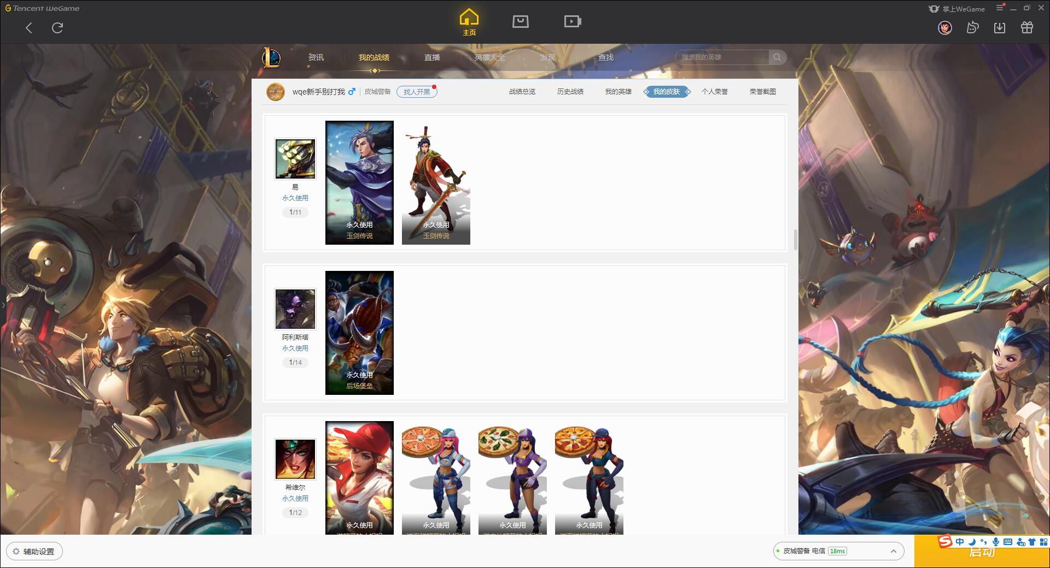1050x568 pixels.
Task: Click the 皮城警备 server label
Action: (377, 92)
